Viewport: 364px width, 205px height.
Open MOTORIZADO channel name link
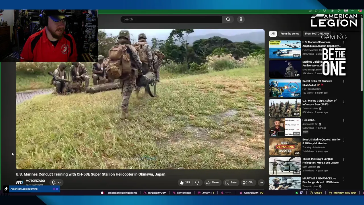pos(35,181)
